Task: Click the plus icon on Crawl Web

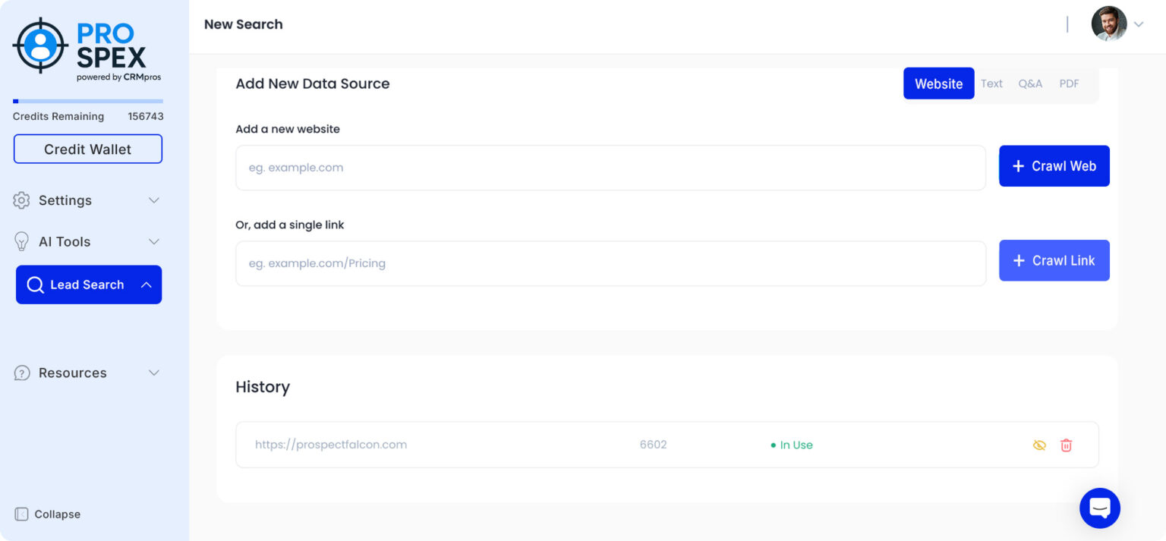Action: [1019, 166]
